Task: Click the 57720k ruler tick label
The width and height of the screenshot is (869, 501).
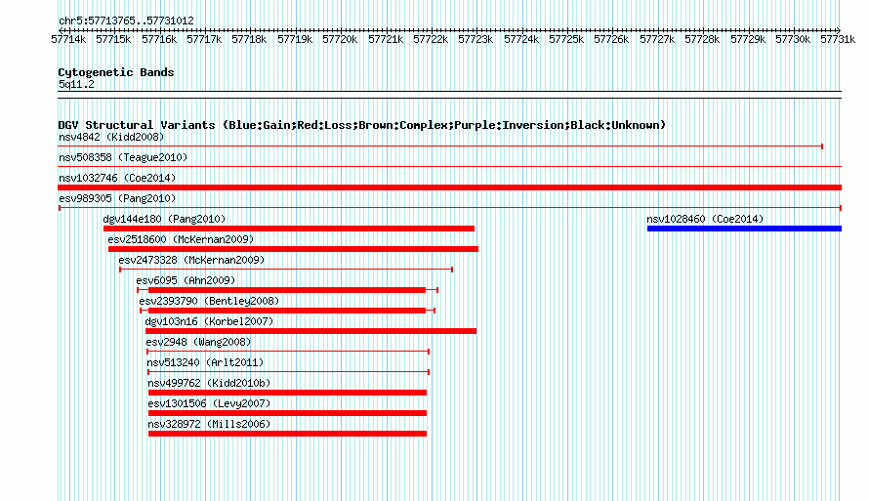Action: (x=340, y=39)
